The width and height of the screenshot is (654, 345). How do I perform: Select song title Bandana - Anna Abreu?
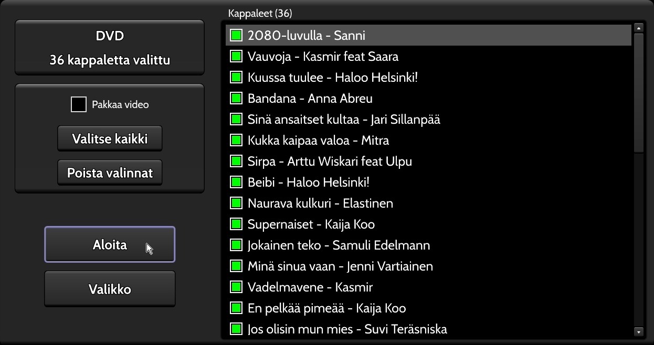(x=310, y=99)
